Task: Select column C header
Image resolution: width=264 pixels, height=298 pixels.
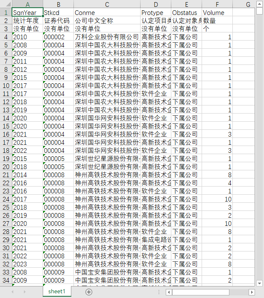Action: click(x=107, y=4)
